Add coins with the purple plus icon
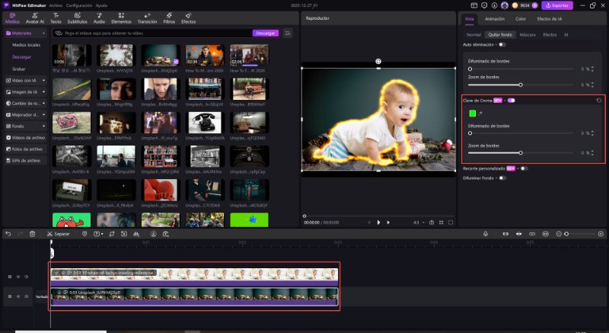 [x=535, y=5]
